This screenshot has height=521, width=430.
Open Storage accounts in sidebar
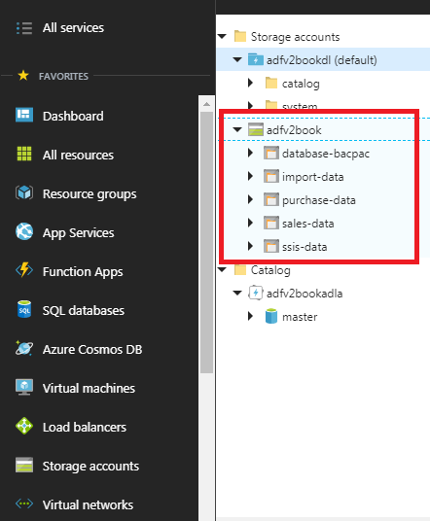(90, 467)
